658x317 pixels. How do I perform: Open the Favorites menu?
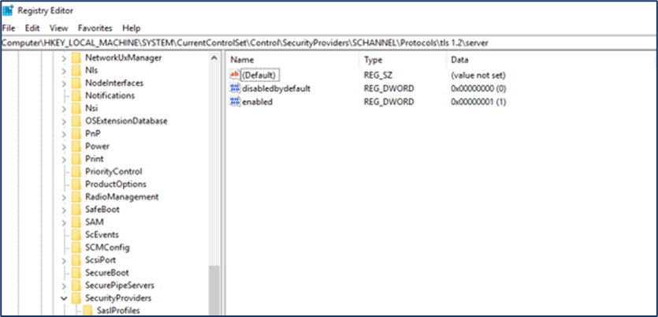tap(95, 28)
